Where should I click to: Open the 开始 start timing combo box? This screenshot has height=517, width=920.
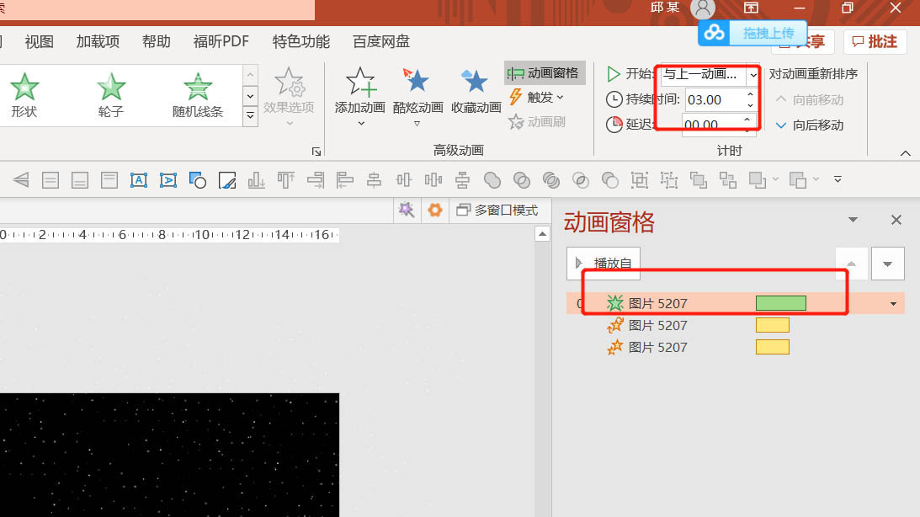[x=710, y=75]
